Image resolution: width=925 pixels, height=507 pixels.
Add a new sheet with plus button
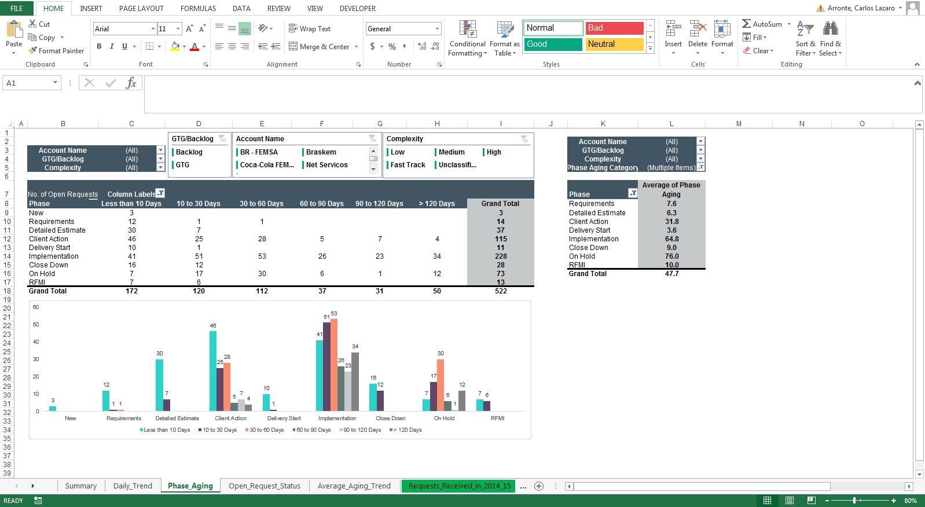click(539, 486)
